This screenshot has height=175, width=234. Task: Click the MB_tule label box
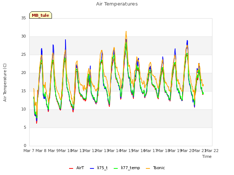coord(41,15)
